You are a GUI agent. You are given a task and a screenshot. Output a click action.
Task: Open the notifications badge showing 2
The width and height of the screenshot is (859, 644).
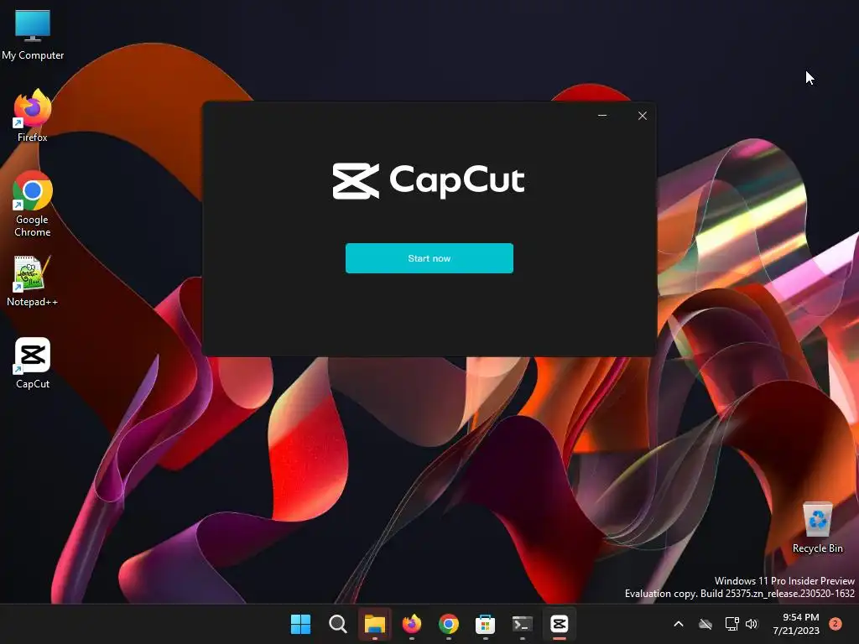(x=836, y=624)
